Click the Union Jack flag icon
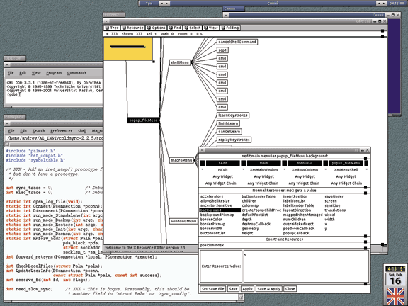The width and height of the screenshot is (408, 306). 395,296
